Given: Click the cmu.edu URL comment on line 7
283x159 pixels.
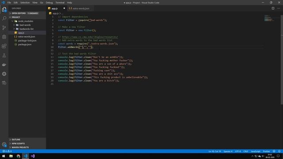Looking at the screenshot, I should click(x=90, y=37).
